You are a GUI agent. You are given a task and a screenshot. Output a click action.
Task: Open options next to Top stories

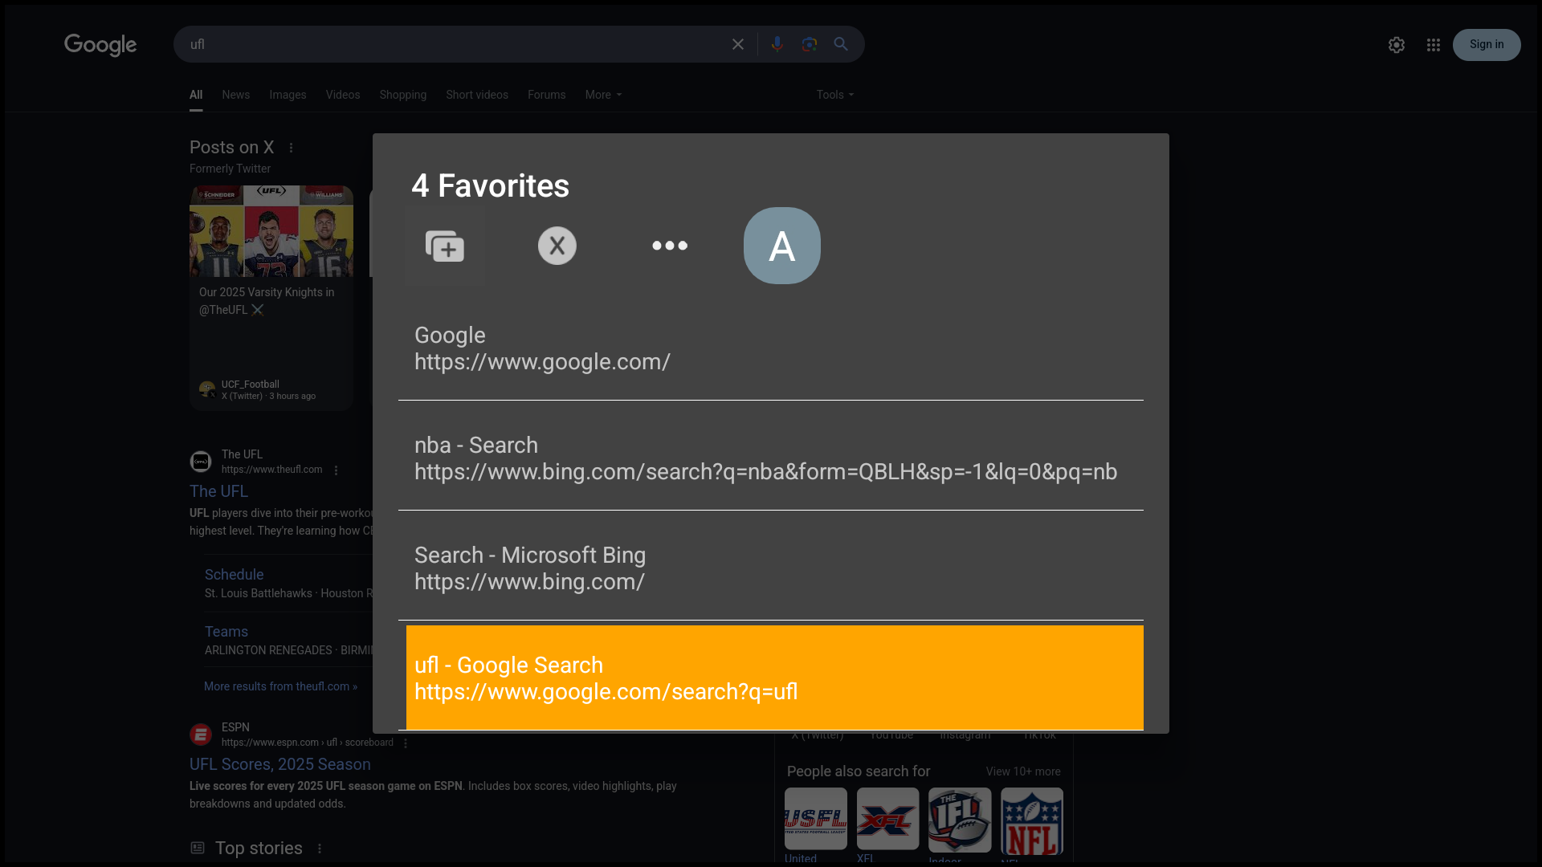coord(320,849)
